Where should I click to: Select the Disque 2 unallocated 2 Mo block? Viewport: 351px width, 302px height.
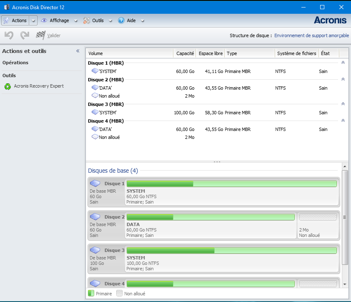pos(318,225)
